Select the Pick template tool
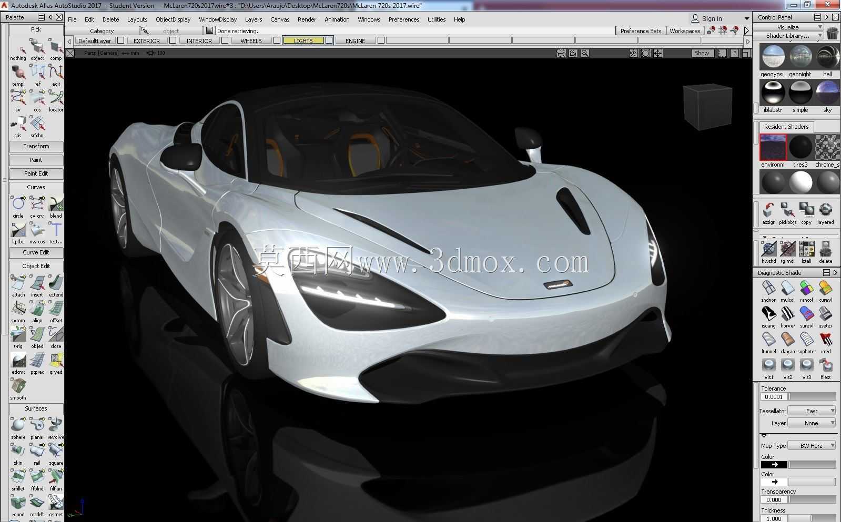Image resolution: width=841 pixels, height=522 pixels. (18, 75)
